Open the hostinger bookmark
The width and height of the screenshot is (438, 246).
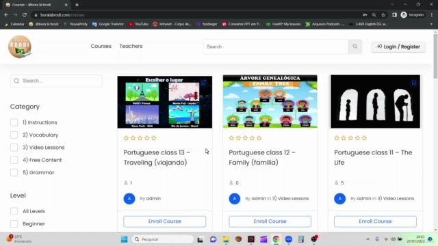point(207,24)
